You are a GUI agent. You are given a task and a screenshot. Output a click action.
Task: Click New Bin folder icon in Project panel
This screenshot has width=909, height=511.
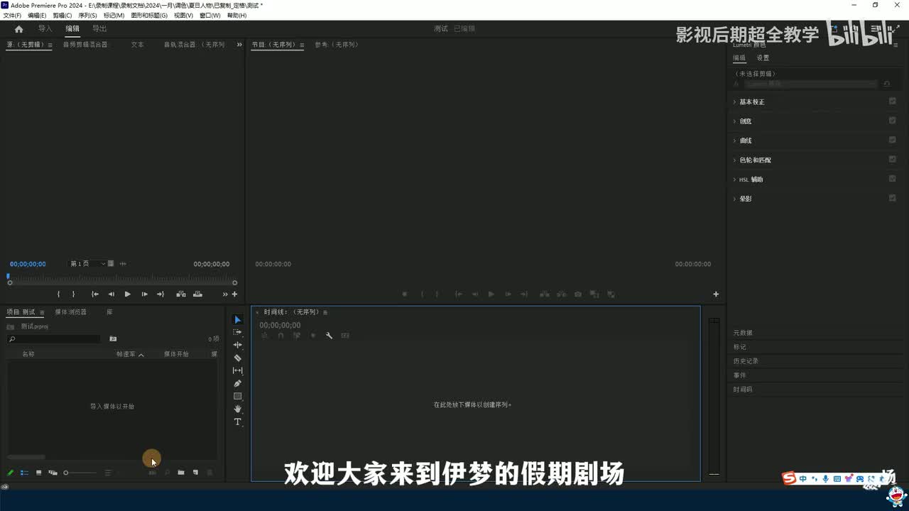[x=181, y=473]
